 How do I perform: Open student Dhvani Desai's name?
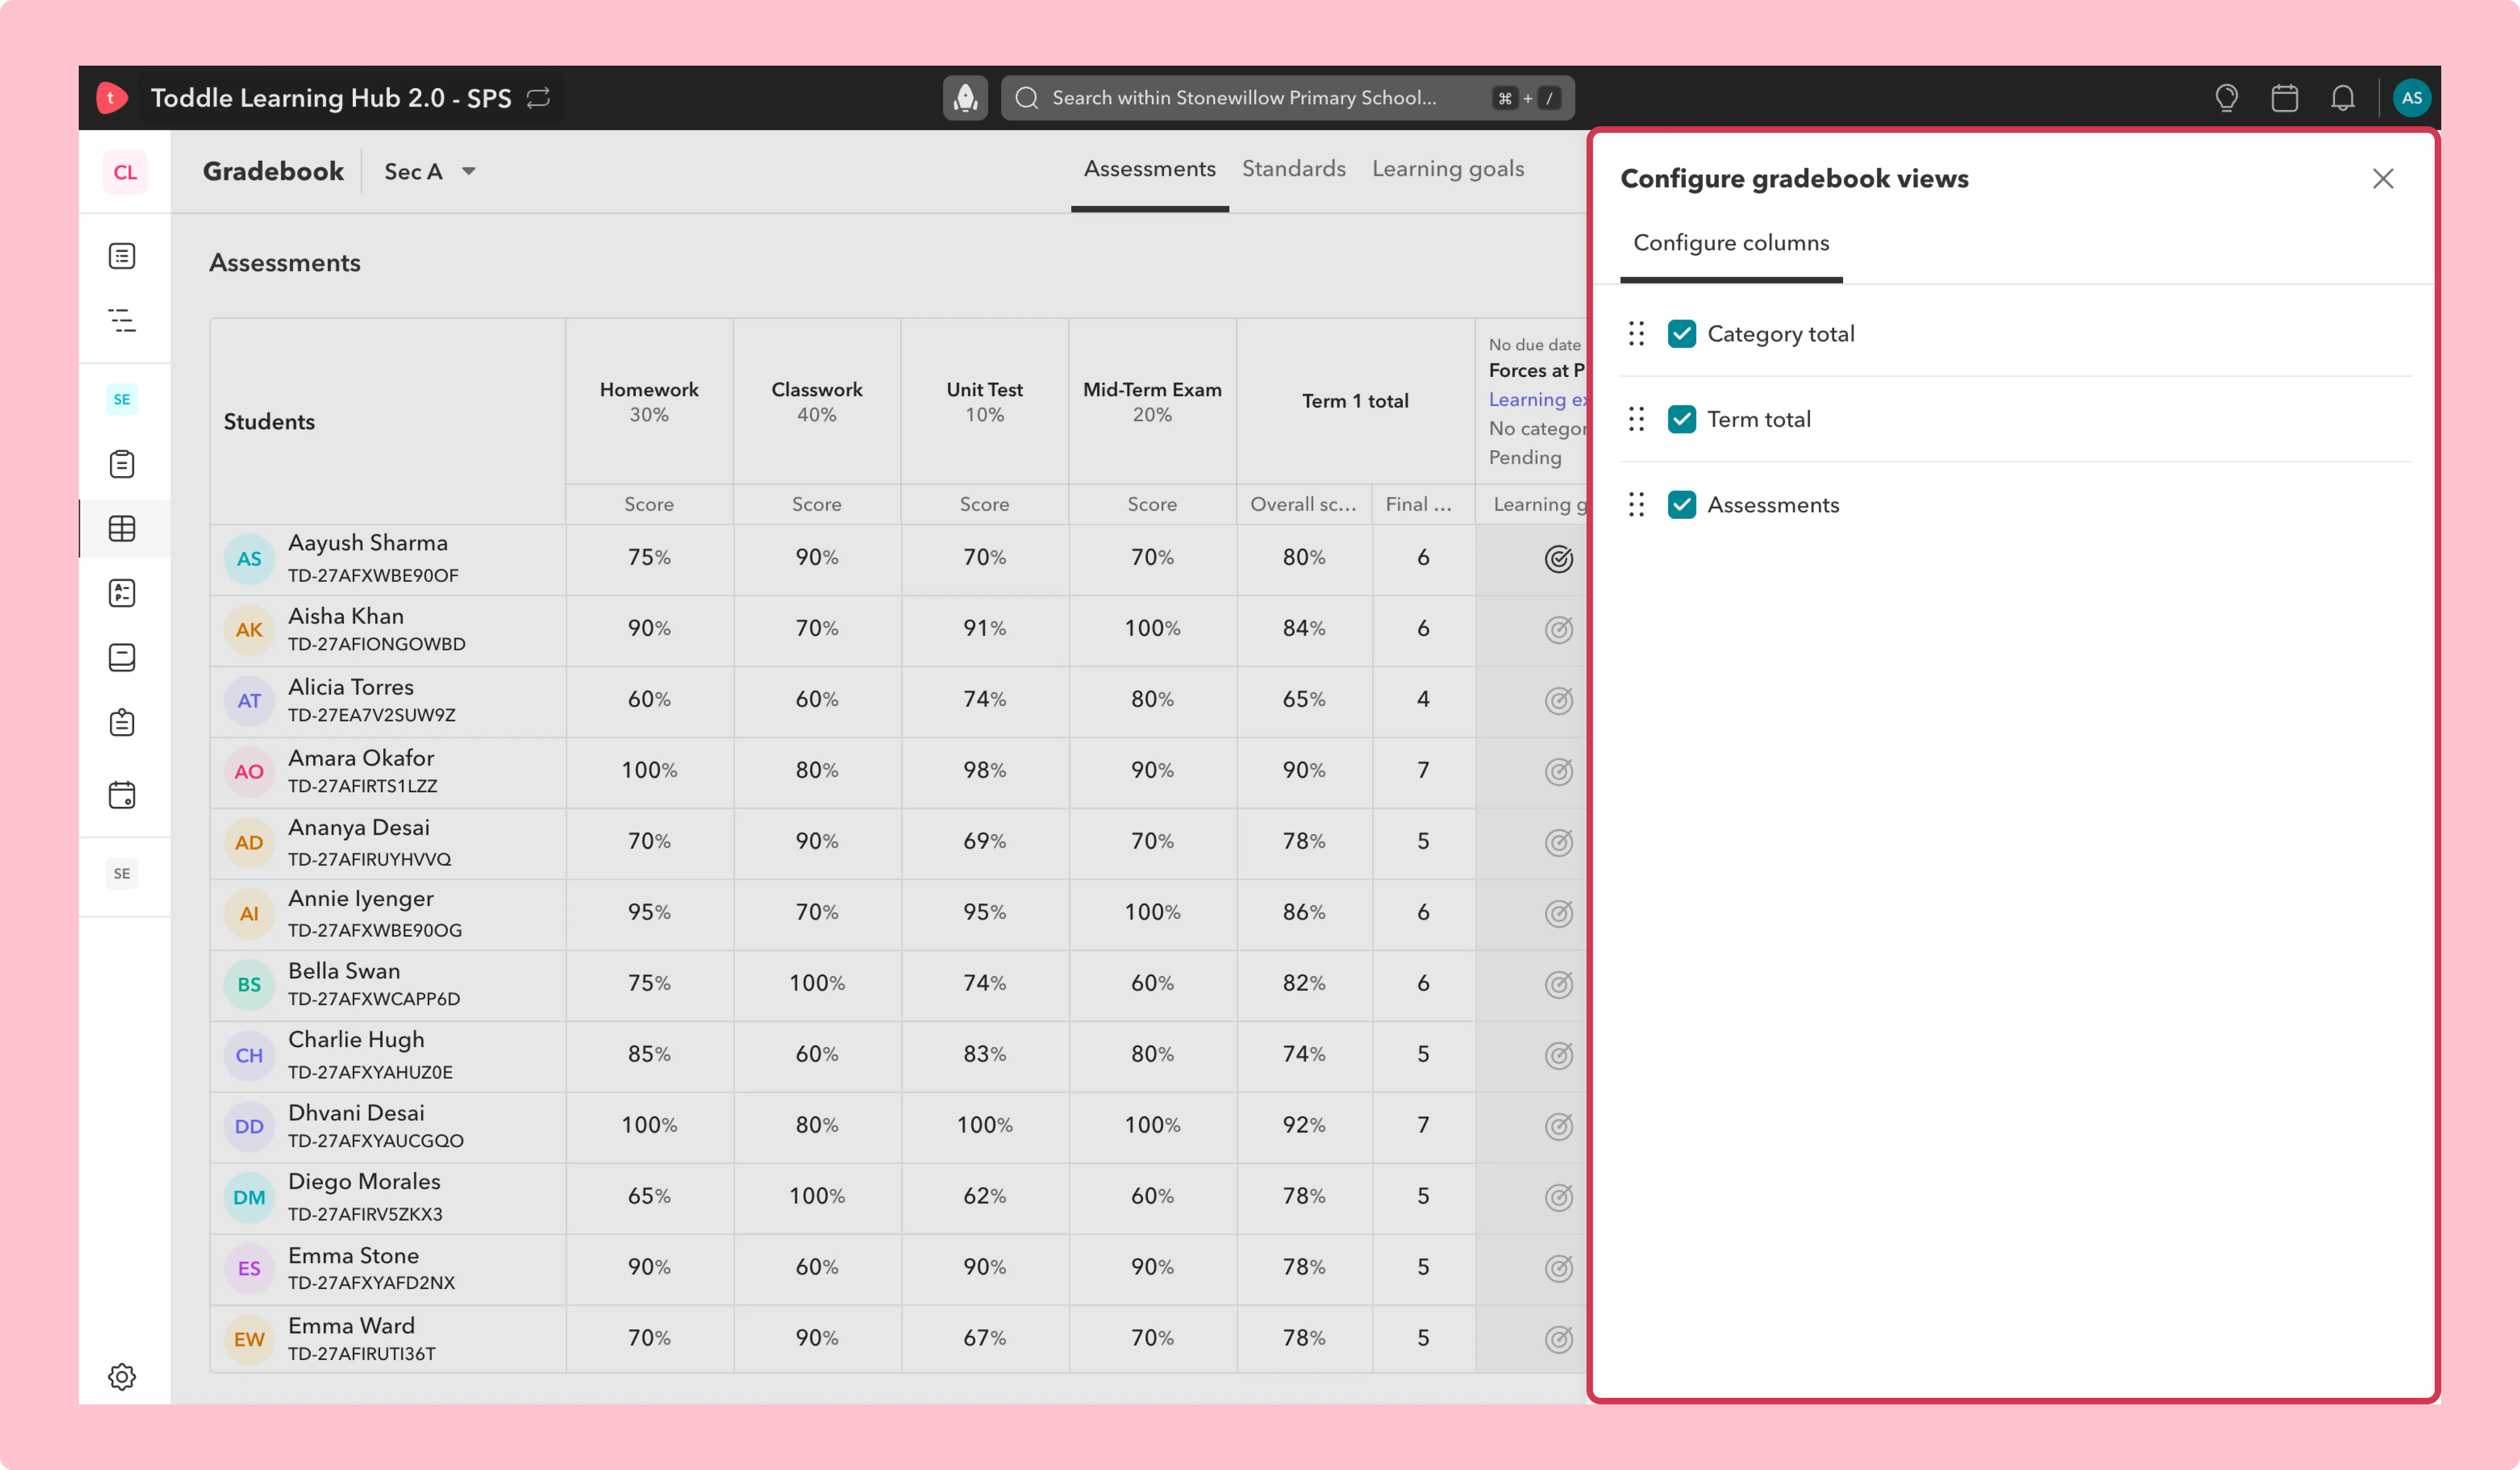[356, 1113]
